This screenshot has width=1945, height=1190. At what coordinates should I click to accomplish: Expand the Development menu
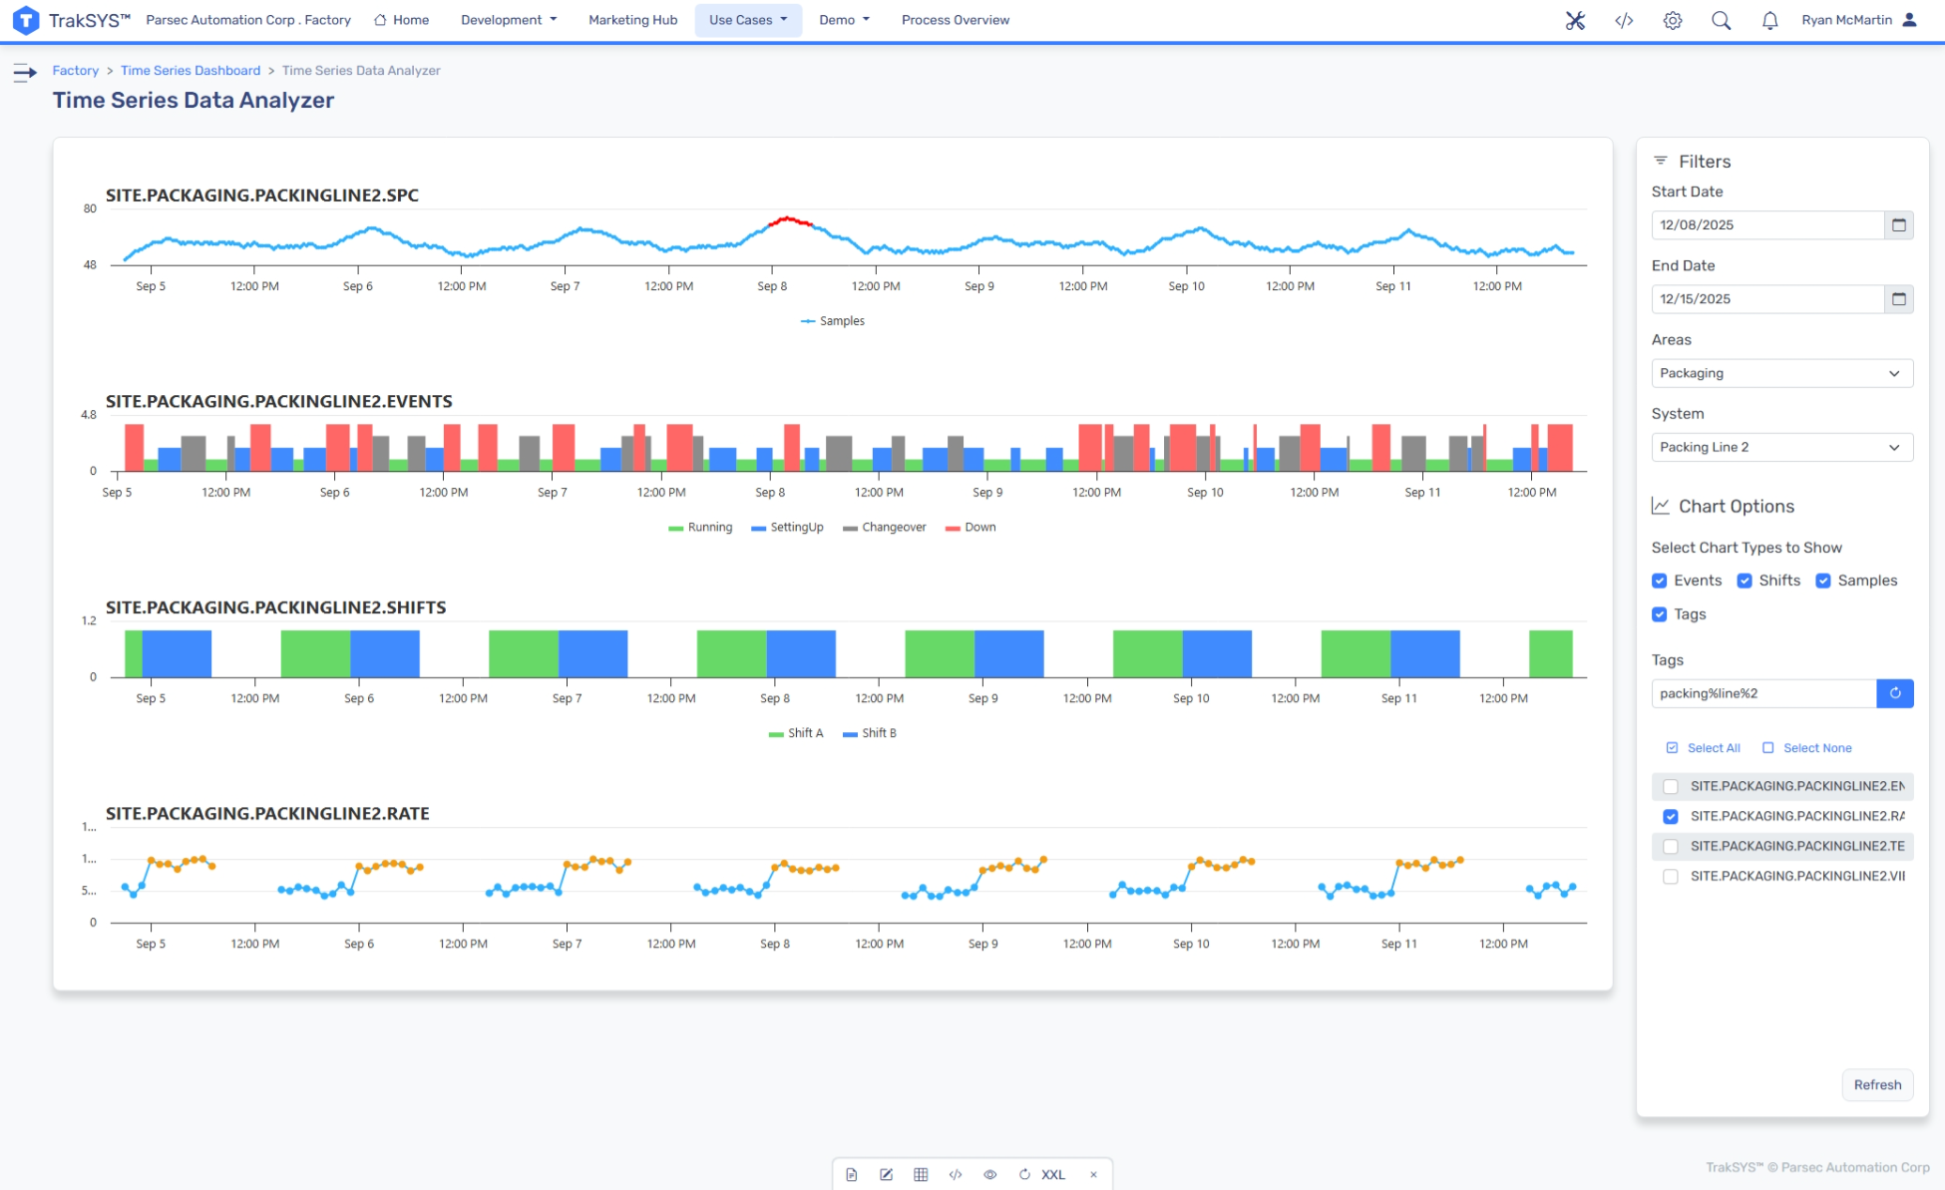pyautogui.click(x=509, y=20)
